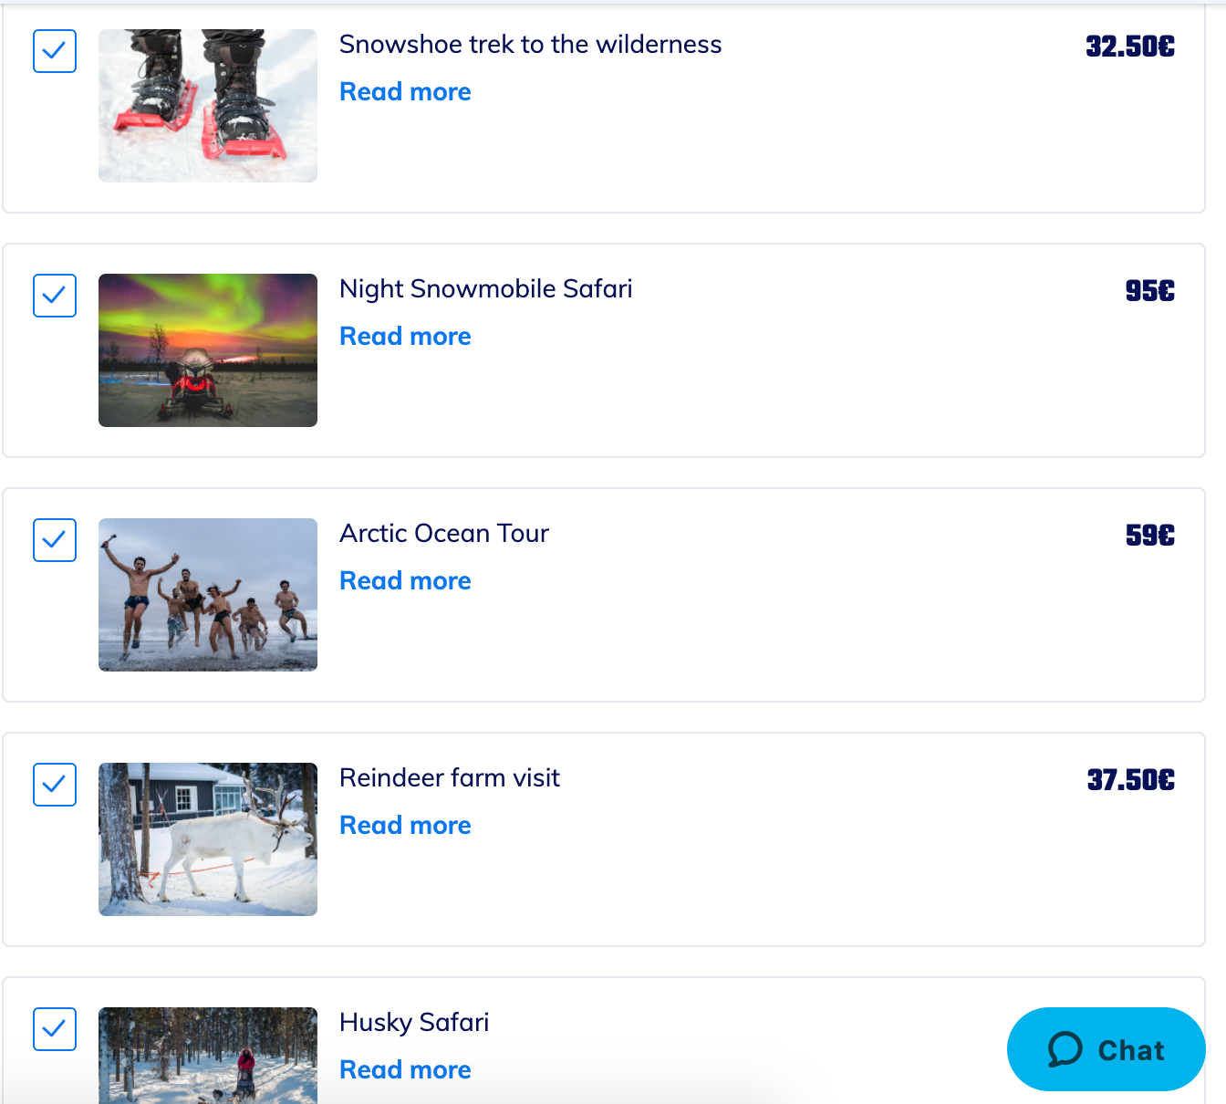Viewport: 1226px width, 1104px height.
Task: Click Read more under Arctic Ocean Tour
Action: pos(405,581)
